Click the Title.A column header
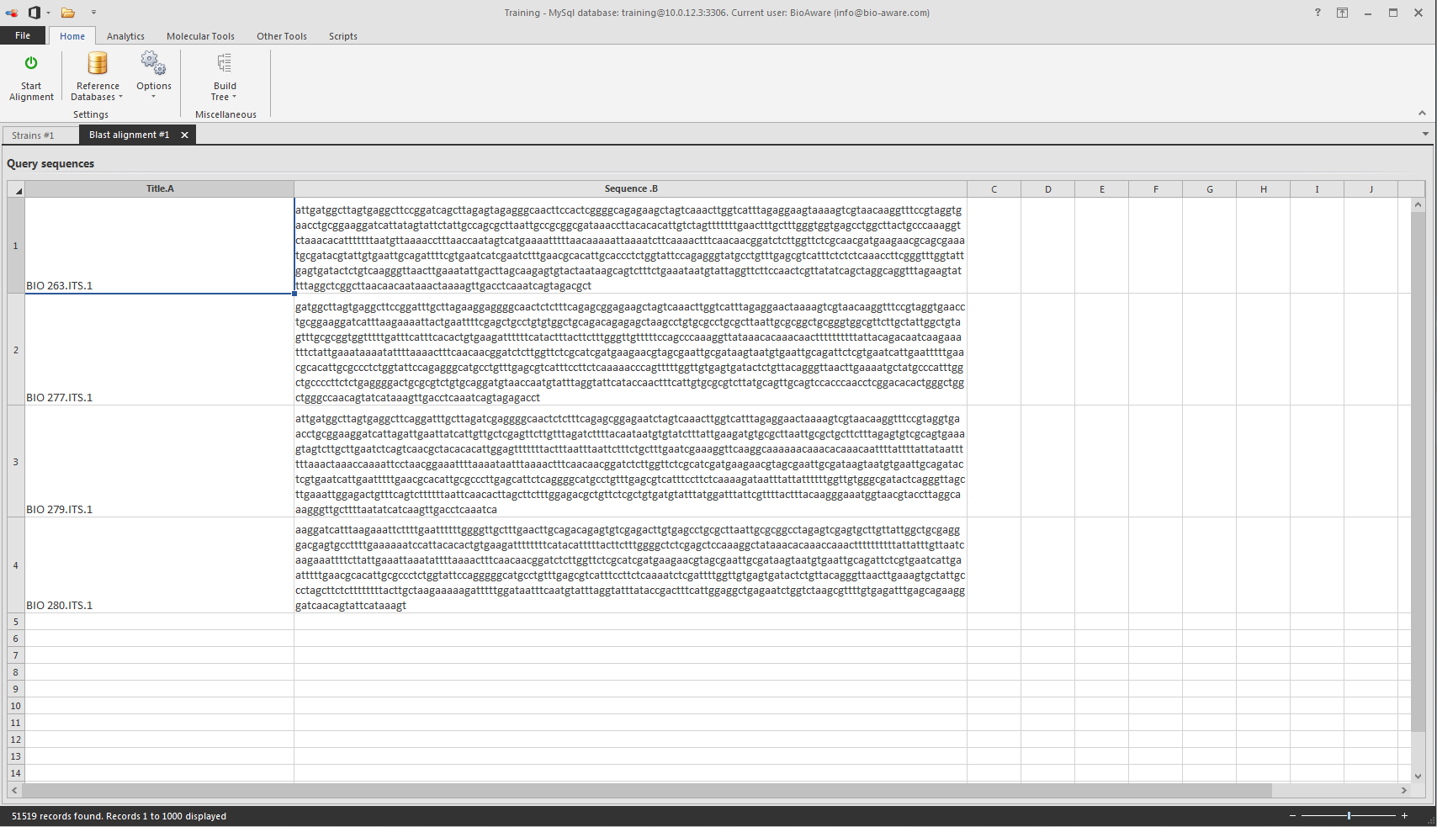This screenshot has height=827, width=1437. [x=159, y=188]
